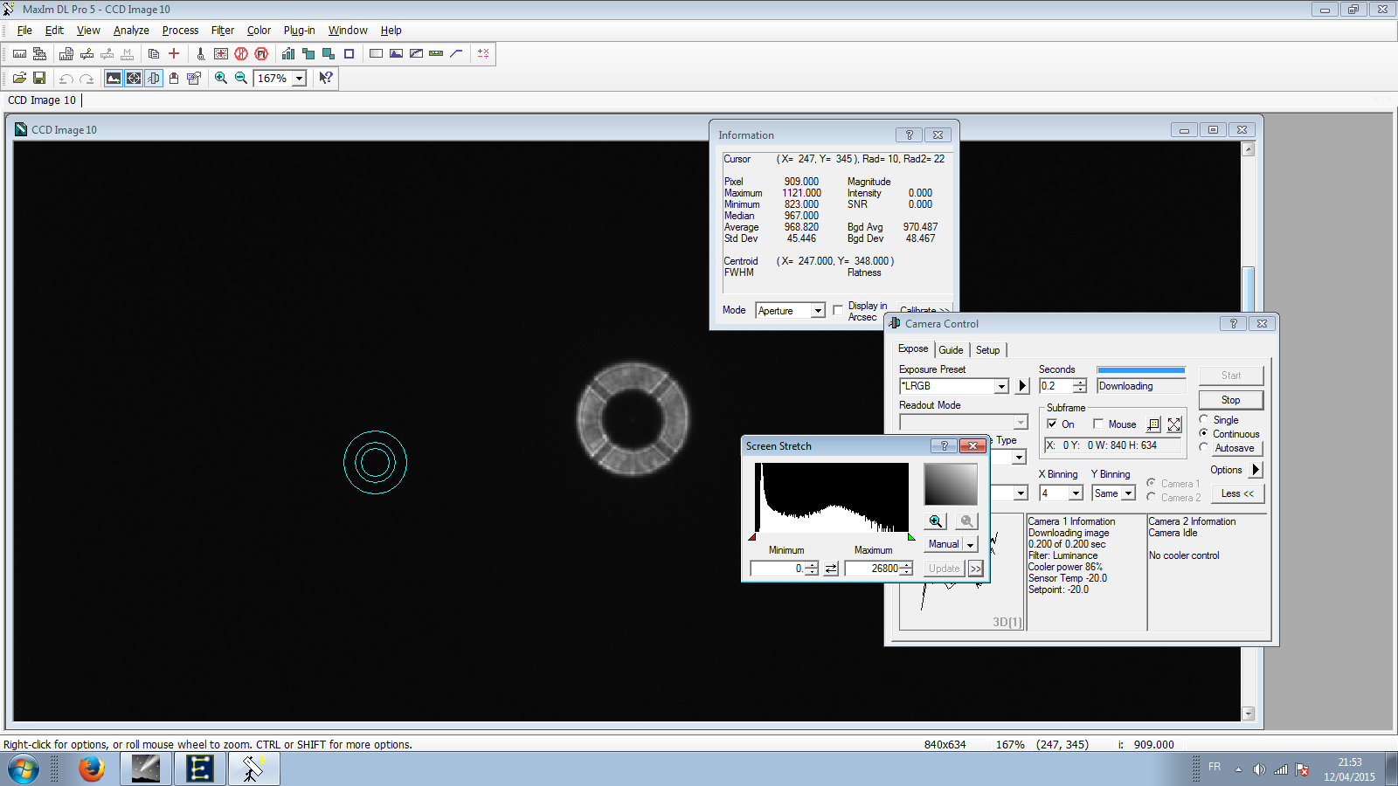Click the image vertical scrollbar down arrow

point(1248,714)
